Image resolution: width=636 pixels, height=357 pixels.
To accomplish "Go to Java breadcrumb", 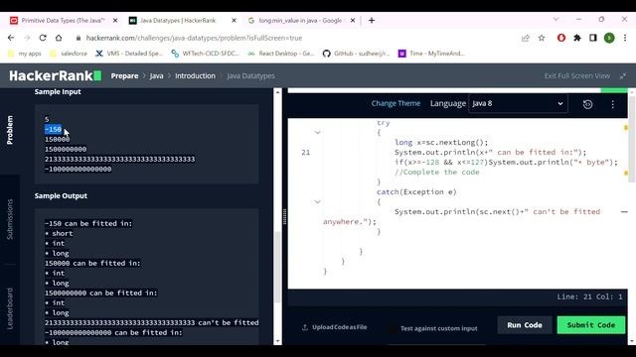I will click(x=157, y=75).
